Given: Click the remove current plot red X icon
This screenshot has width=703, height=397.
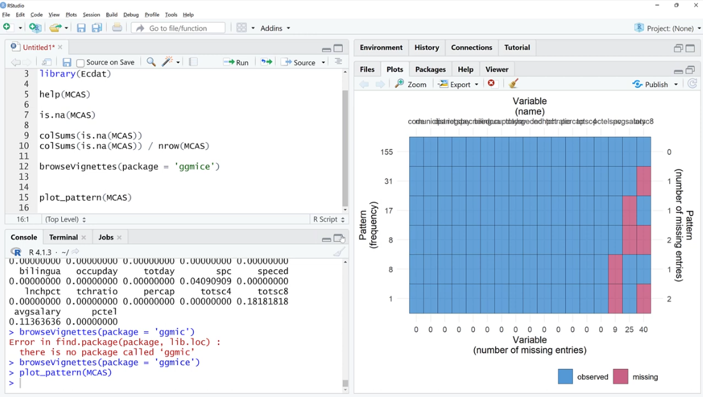Looking at the screenshot, I should tap(491, 83).
